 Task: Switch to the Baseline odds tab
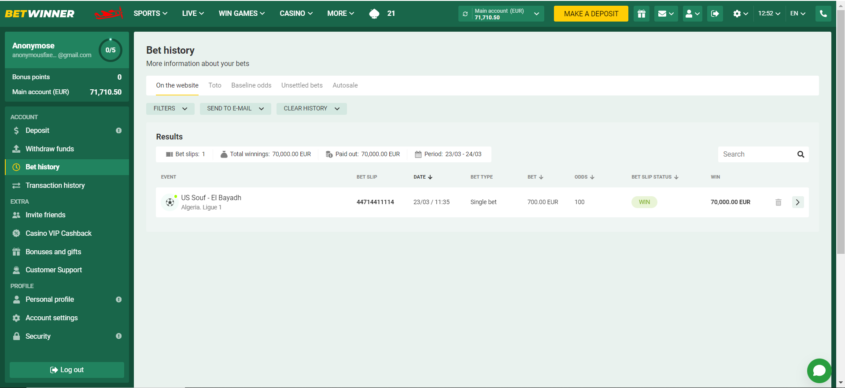pyautogui.click(x=251, y=85)
